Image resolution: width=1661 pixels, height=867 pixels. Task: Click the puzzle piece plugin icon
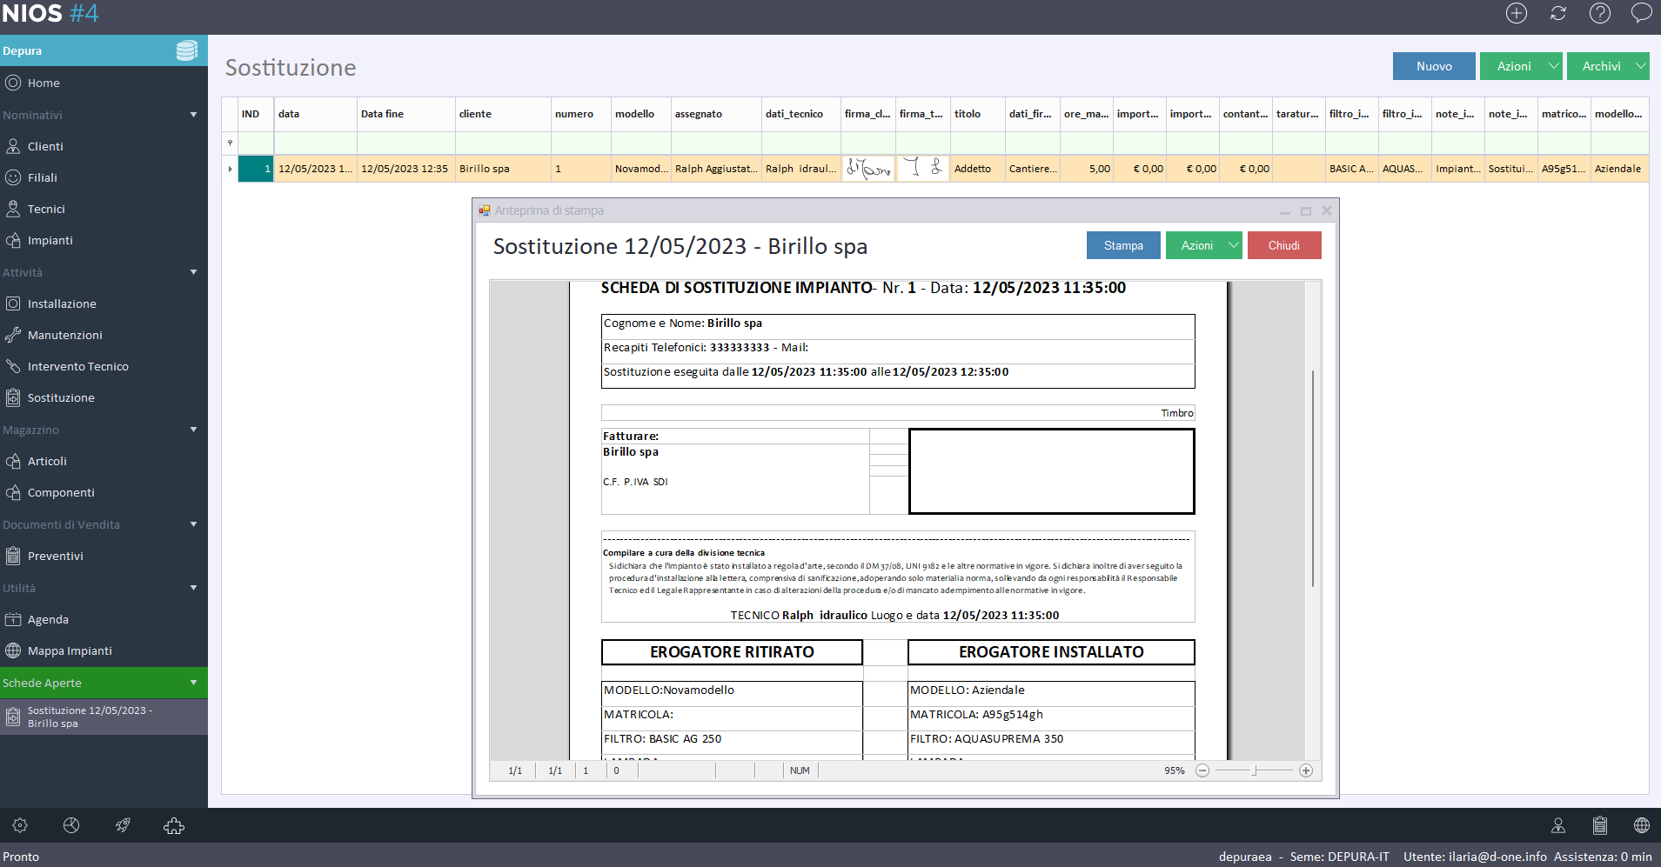pos(174,825)
